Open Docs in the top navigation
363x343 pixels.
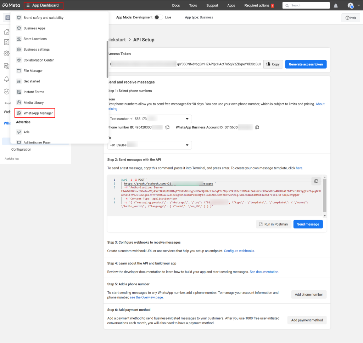[x=176, y=5]
